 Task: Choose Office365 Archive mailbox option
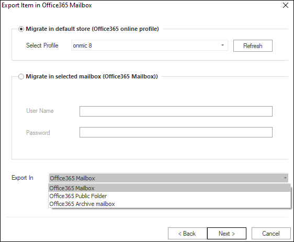(169, 204)
